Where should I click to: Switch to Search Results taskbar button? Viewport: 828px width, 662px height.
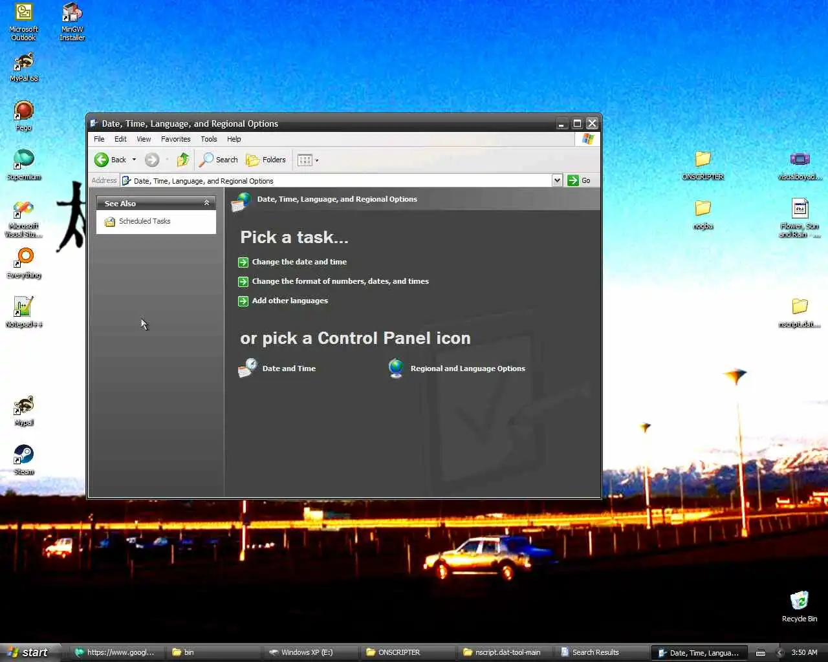tap(601, 652)
